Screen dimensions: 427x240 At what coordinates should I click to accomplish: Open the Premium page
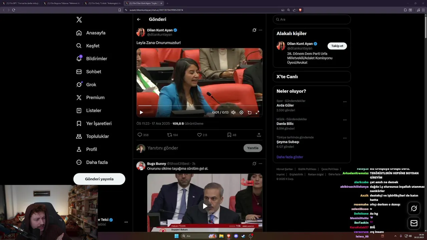pos(90,97)
